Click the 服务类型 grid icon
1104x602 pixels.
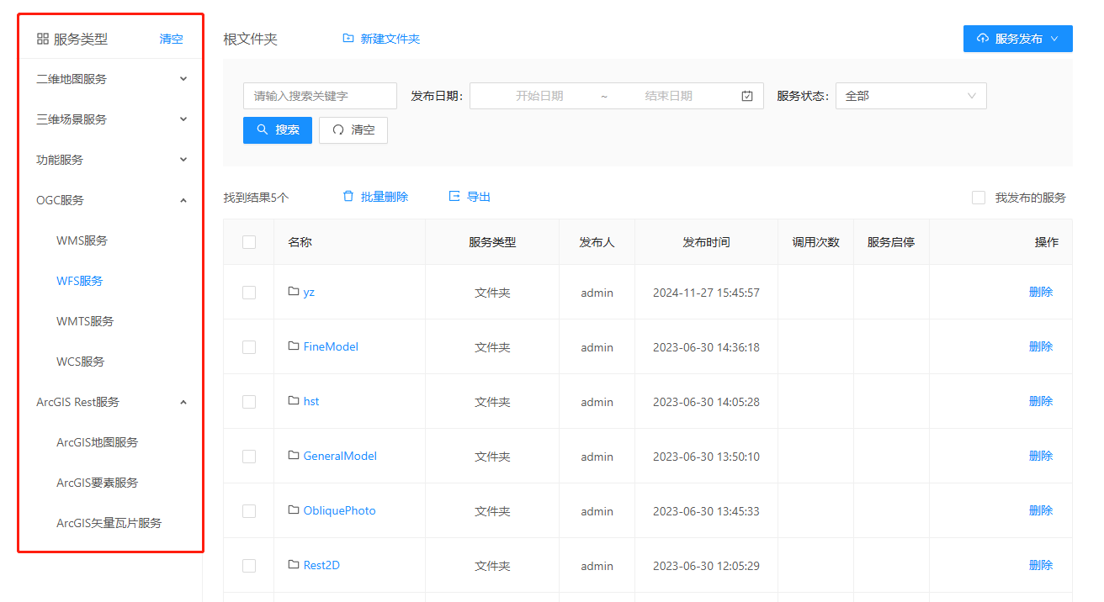click(x=43, y=39)
